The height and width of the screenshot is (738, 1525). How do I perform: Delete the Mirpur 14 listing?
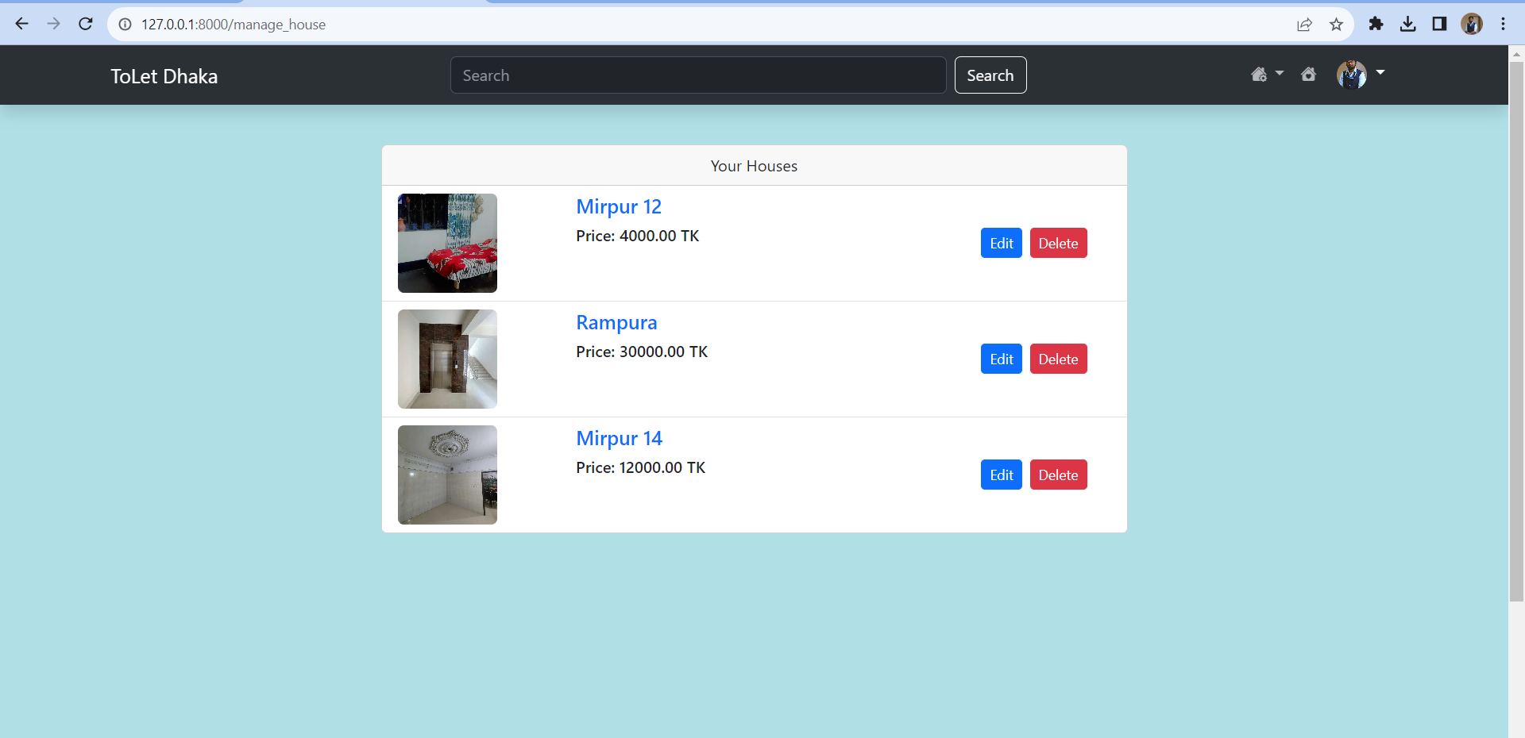(1058, 475)
